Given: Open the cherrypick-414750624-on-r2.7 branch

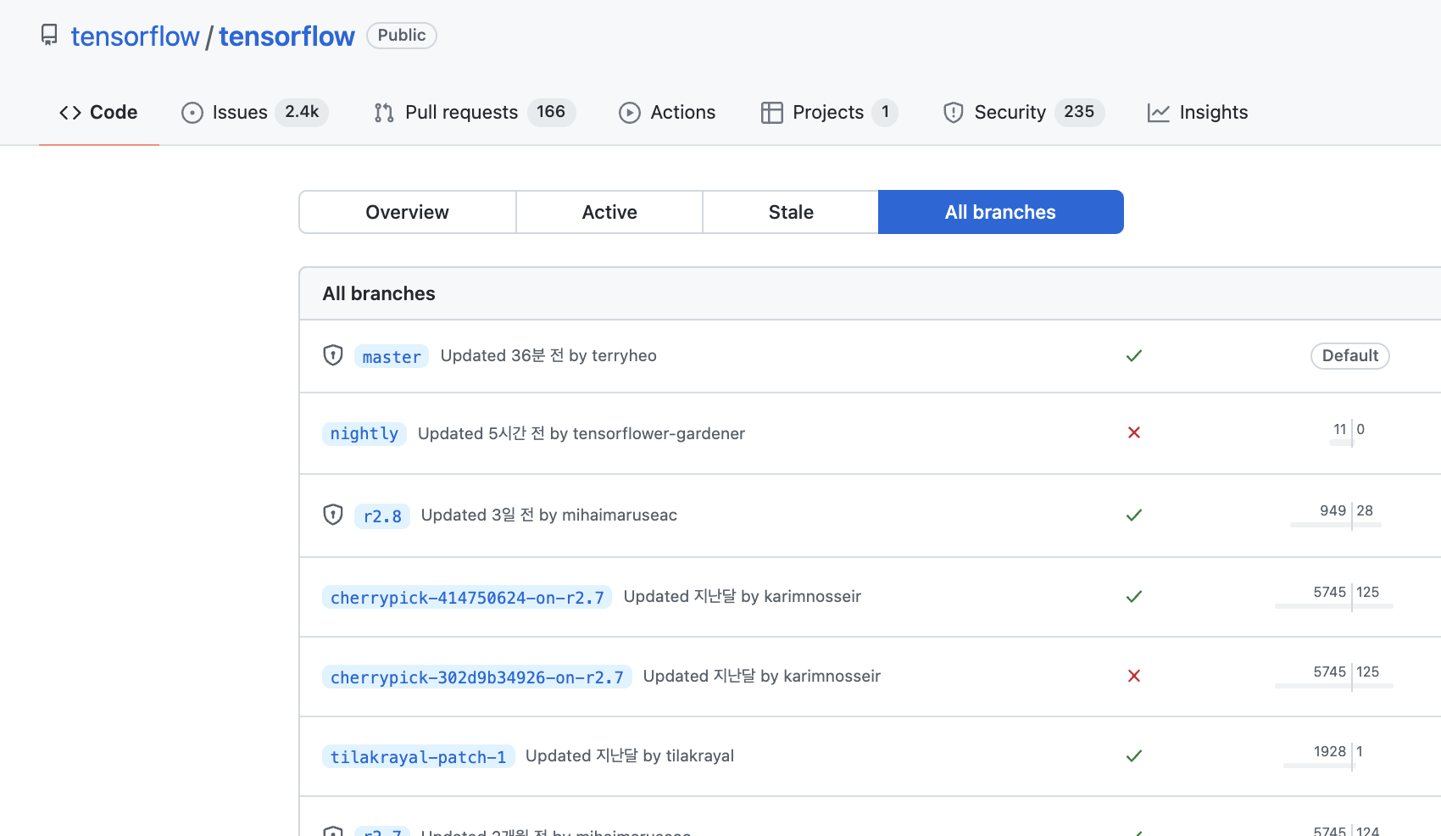Looking at the screenshot, I should (x=467, y=598).
